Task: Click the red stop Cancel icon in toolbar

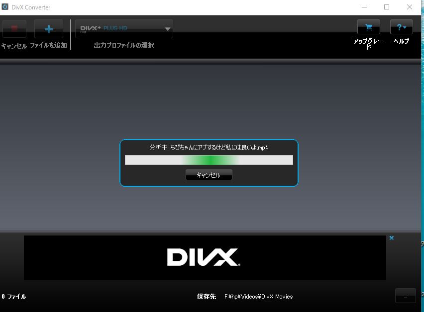Action: 14,29
